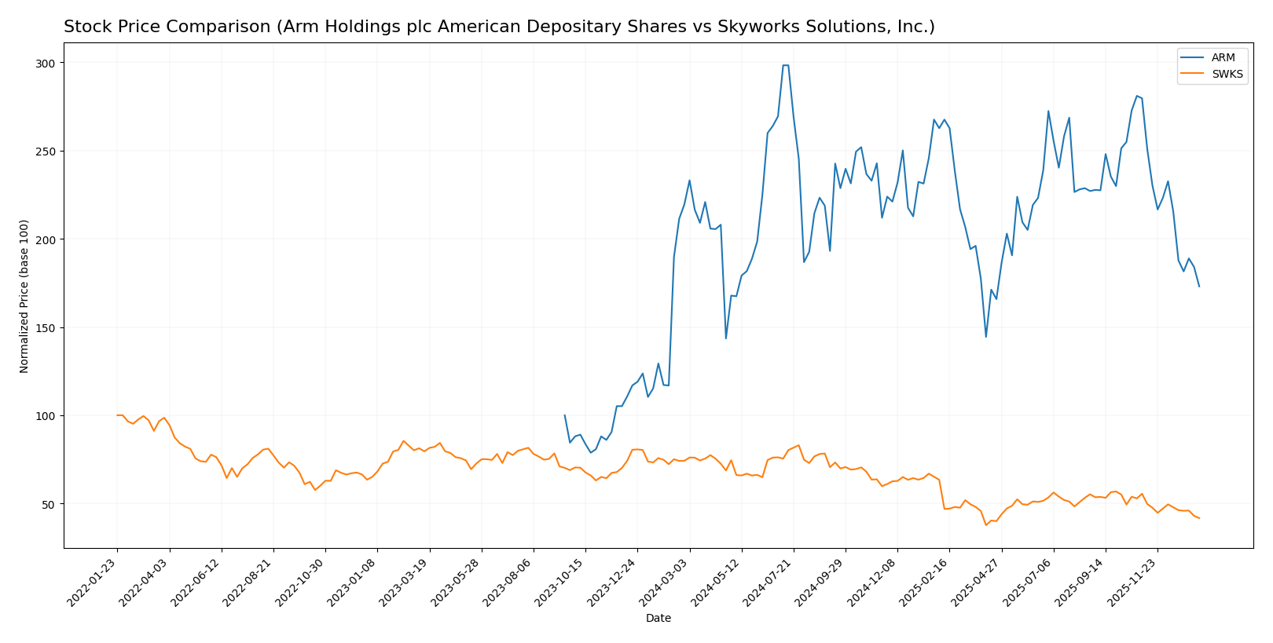This screenshot has width=1273, height=643.
Task: Click the 'Normalized Price (base 100)' y-axis label
Action: [24, 296]
